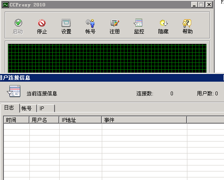
Task: Click the green grid traffic graph
Action: coord(107,59)
